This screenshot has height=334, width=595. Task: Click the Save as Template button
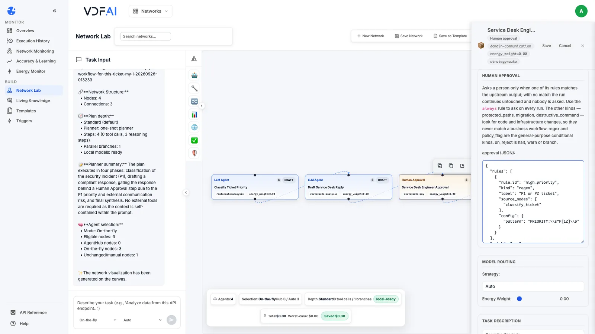pyautogui.click(x=450, y=36)
